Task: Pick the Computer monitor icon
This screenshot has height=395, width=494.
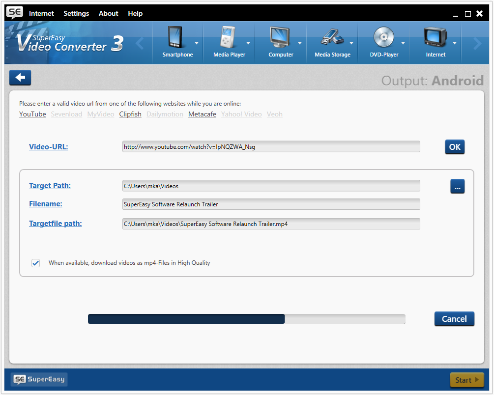Action: 281,37
